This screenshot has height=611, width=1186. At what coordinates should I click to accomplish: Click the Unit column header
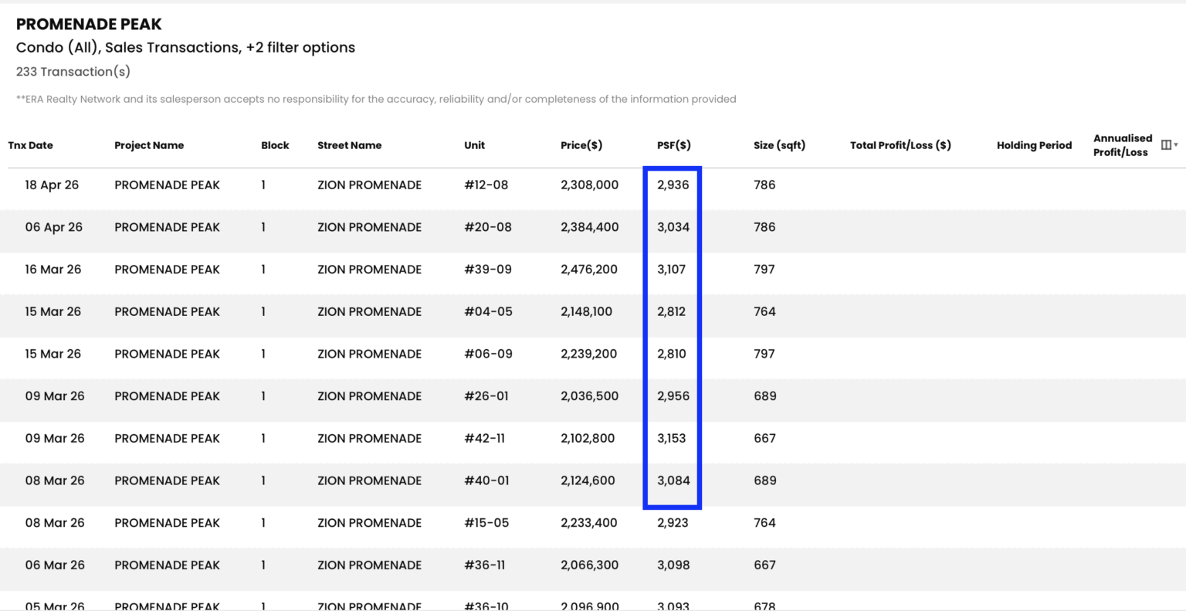point(475,145)
